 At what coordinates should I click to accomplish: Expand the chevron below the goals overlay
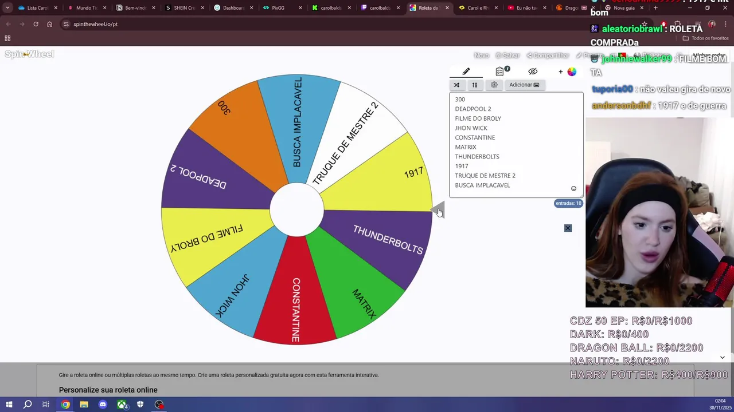[722, 358]
